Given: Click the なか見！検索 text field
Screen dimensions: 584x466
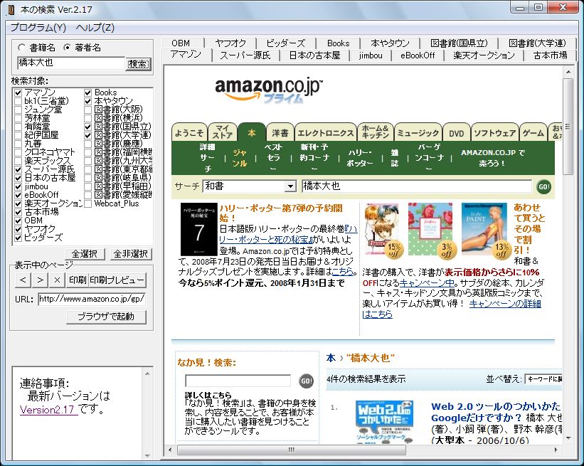Looking at the screenshot, I should [238, 381].
